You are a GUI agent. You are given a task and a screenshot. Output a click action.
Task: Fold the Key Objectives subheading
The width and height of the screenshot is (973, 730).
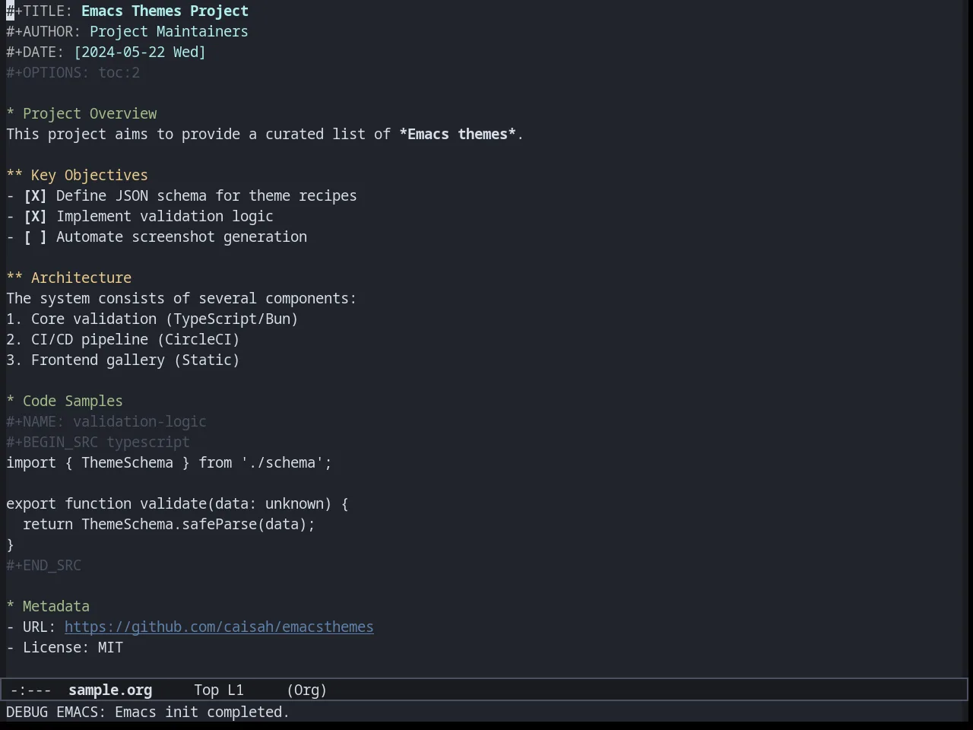(77, 176)
